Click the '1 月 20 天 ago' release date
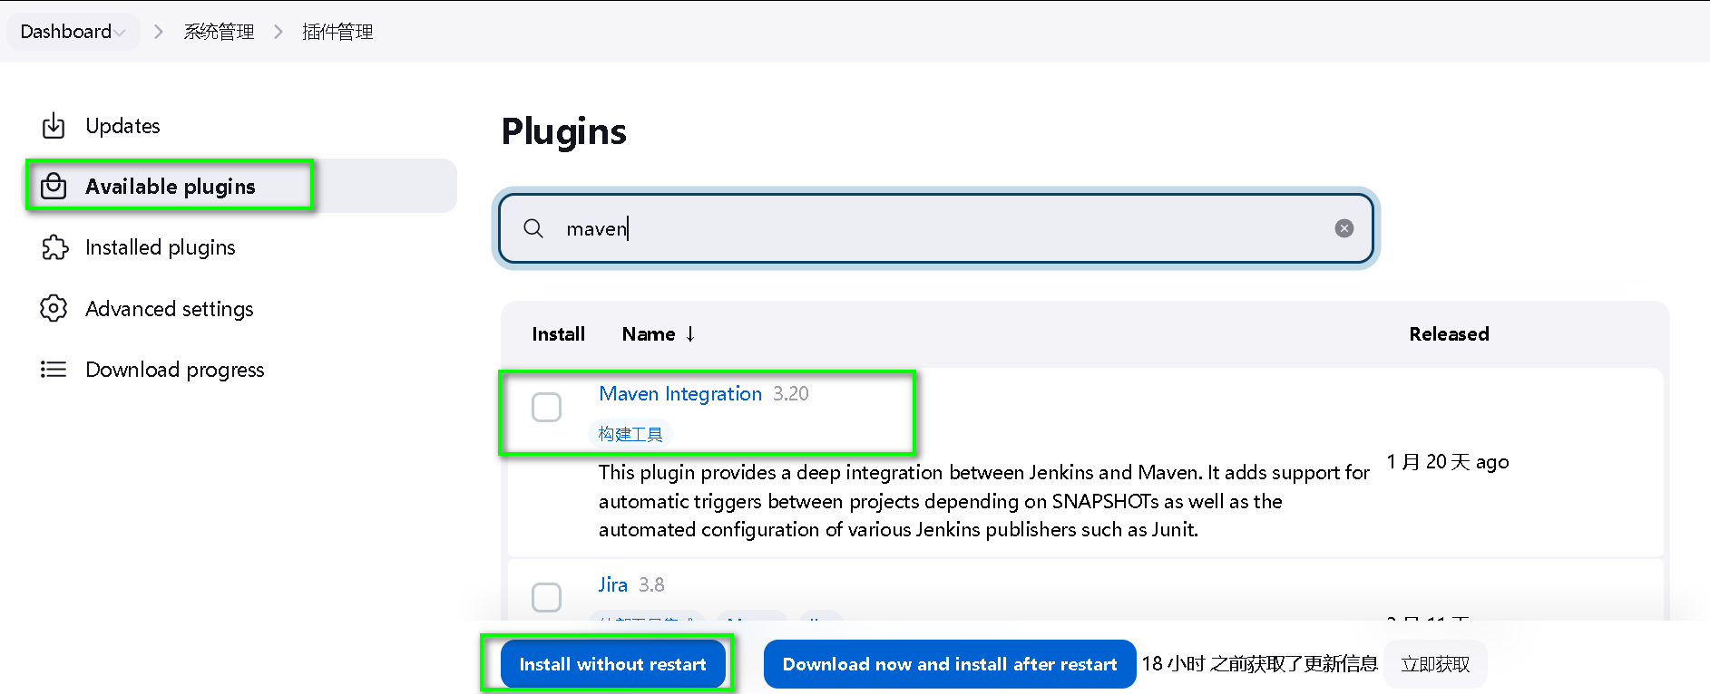 [x=1448, y=462]
